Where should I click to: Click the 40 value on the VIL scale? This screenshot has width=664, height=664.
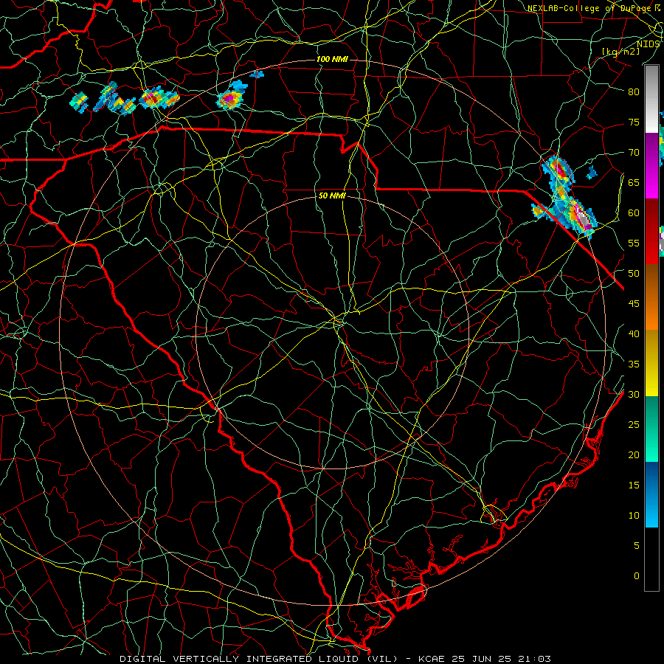pyautogui.click(x=634, y=334)
